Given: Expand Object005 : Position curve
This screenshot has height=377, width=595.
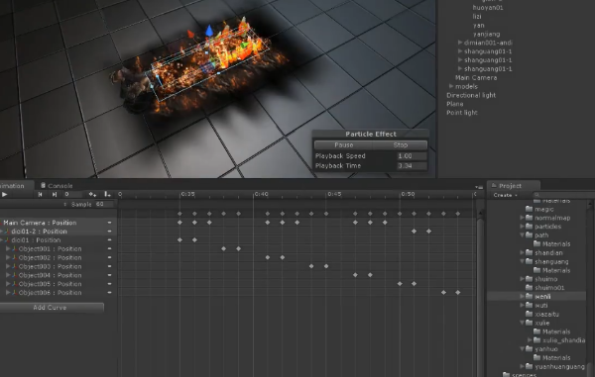Looking at the screenshot, I should pos(8,284).
